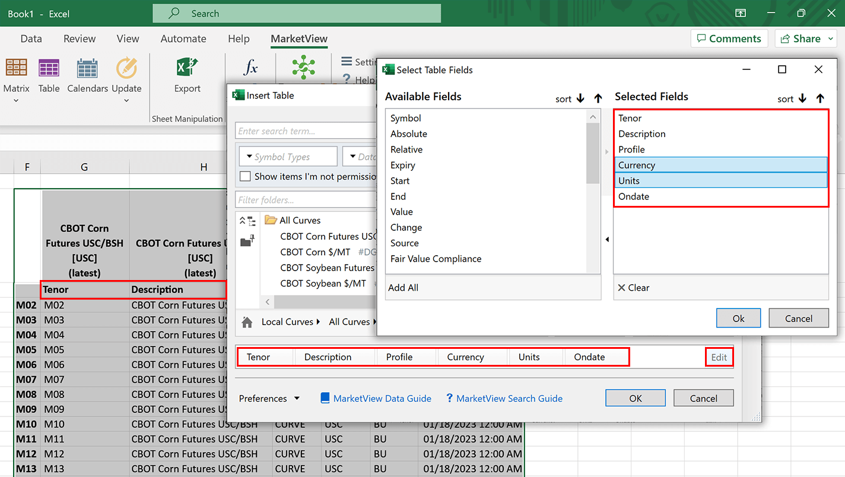Open the Symbol Types dropdown
This screenshot has height=477, width=845.
(288, 157)
